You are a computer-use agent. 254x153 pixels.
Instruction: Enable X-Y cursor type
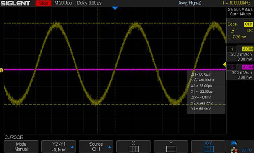coord(208,146)
